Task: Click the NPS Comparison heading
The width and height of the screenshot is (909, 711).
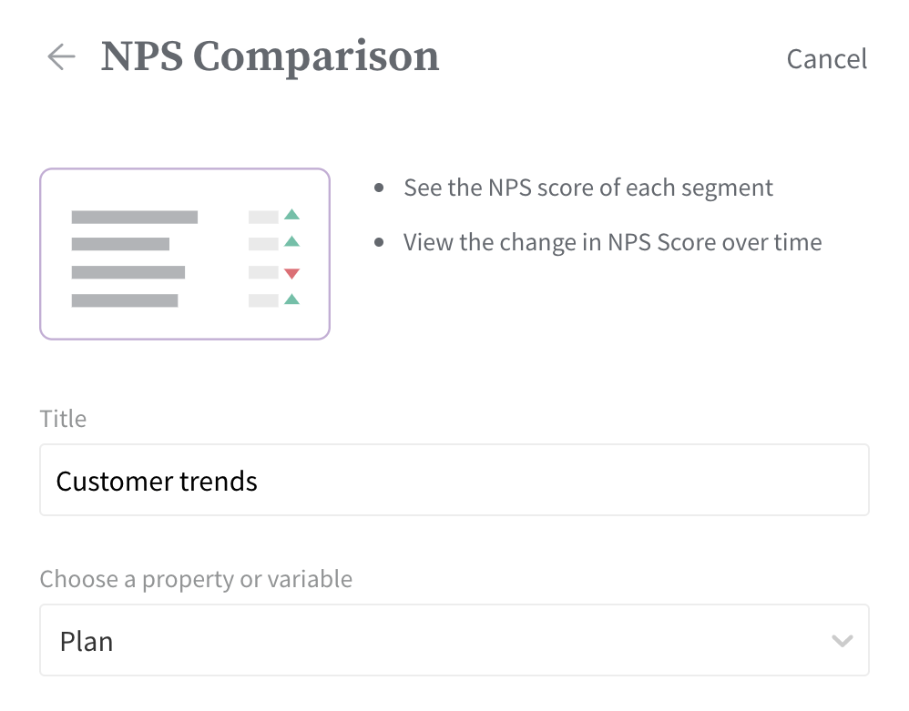Action: 270,56
